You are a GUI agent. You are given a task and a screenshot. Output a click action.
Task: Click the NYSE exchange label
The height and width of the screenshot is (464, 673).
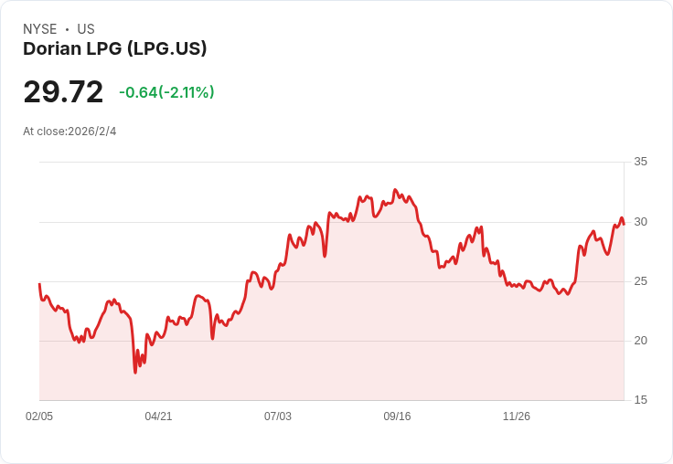coord(40,29)
